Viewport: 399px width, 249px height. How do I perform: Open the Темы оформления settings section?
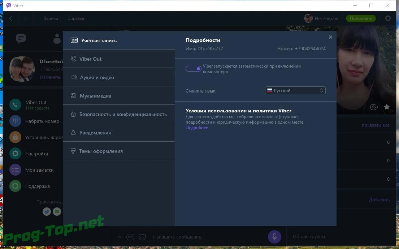click(x=119, y=151)
